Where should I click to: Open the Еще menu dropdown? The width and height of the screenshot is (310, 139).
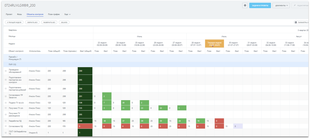coord(68,14)
